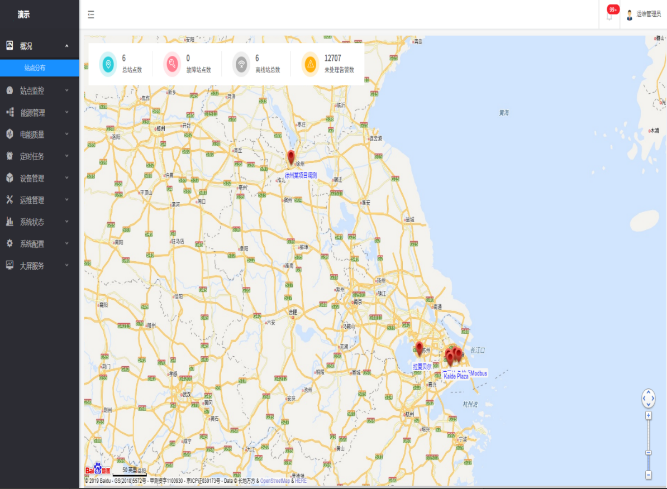Click the red map marker at 徐州
The image size is (667, 489).
[290, 157]
